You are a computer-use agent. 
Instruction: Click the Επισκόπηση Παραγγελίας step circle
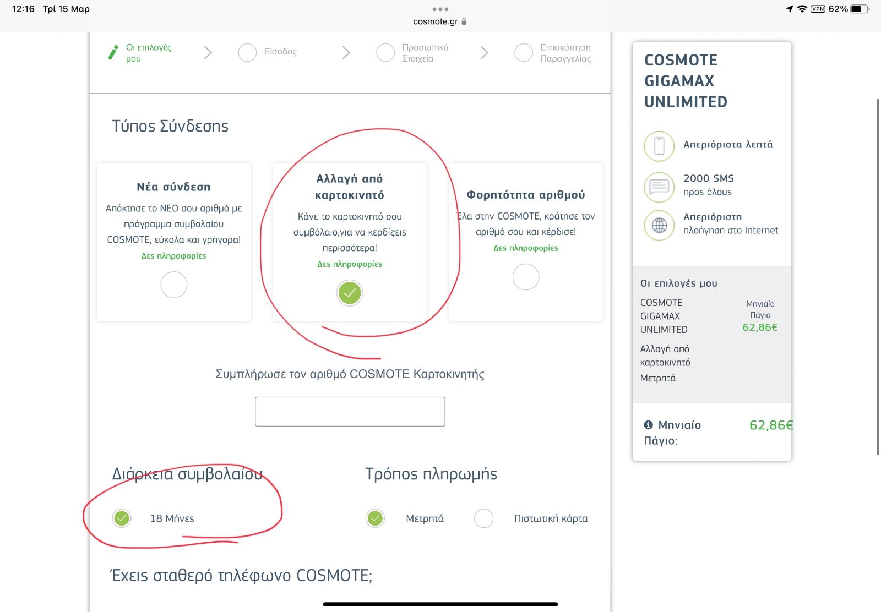pyautogui.click(x=524, y=53)
